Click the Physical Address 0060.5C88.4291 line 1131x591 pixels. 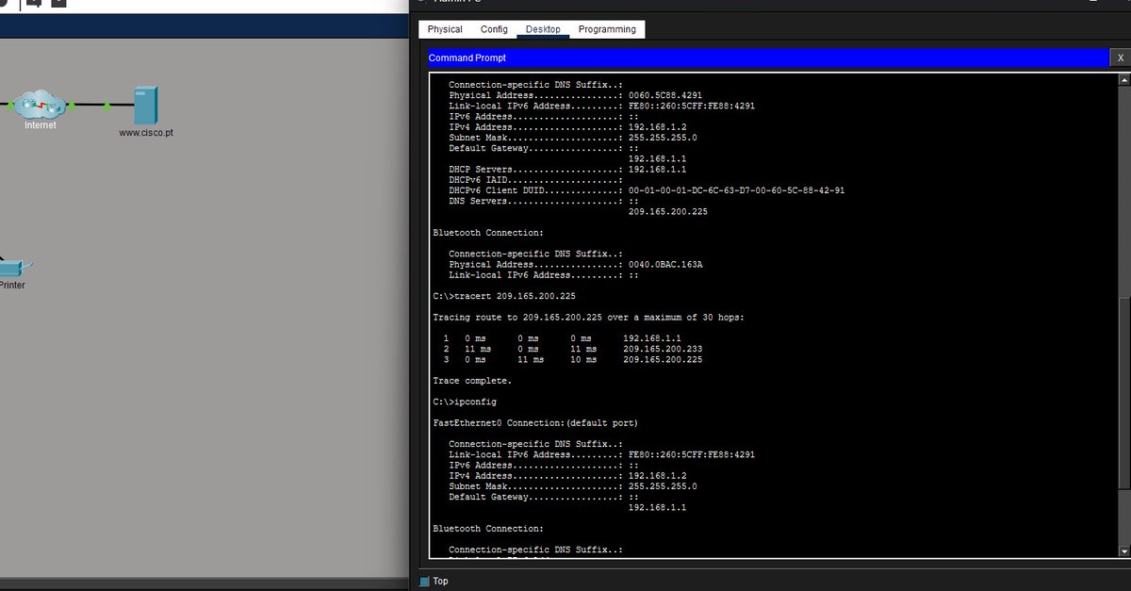pyautogui.click(x=575, y=95)
